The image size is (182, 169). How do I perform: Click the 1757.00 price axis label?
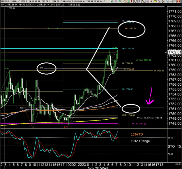(175, 80)
